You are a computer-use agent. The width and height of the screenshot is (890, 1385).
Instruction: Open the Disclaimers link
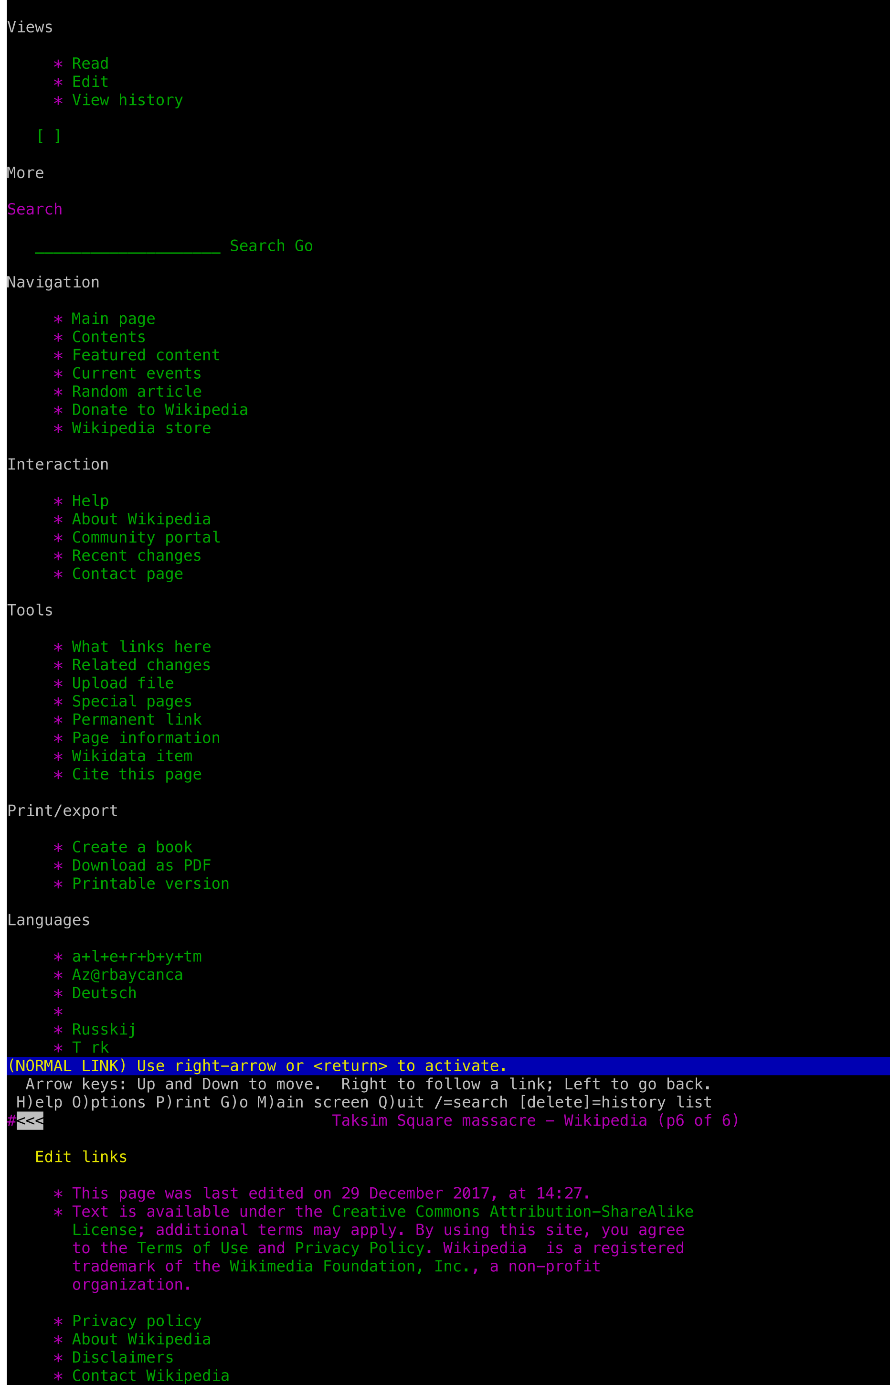point(123,1357)
